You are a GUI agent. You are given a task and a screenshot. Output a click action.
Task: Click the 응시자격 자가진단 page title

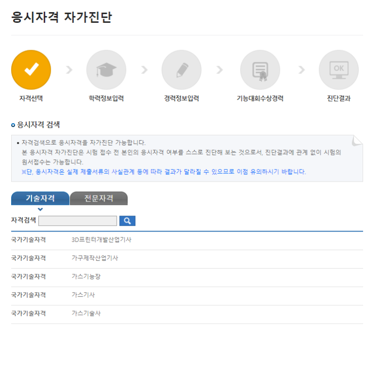coord(62,17)
